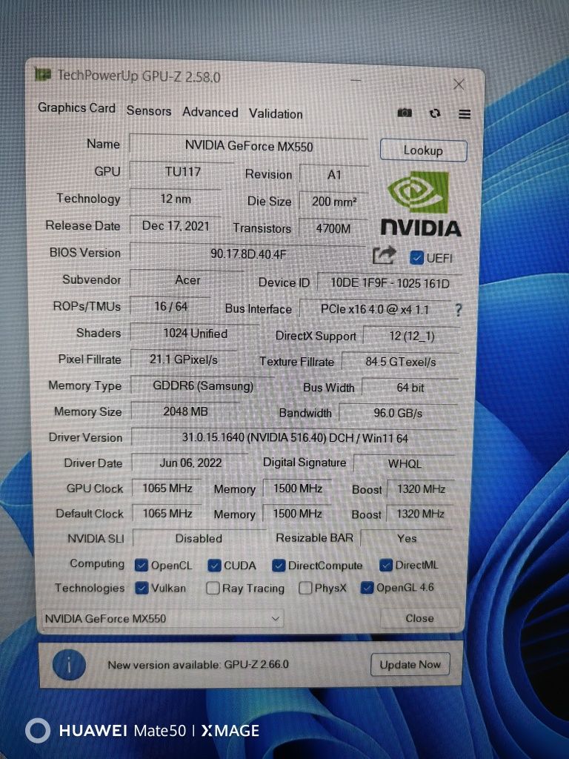569x759 pixels.
Task: Click the Bus Width value 64 bit
Action: pyautogui.click(x=410, y=388)
